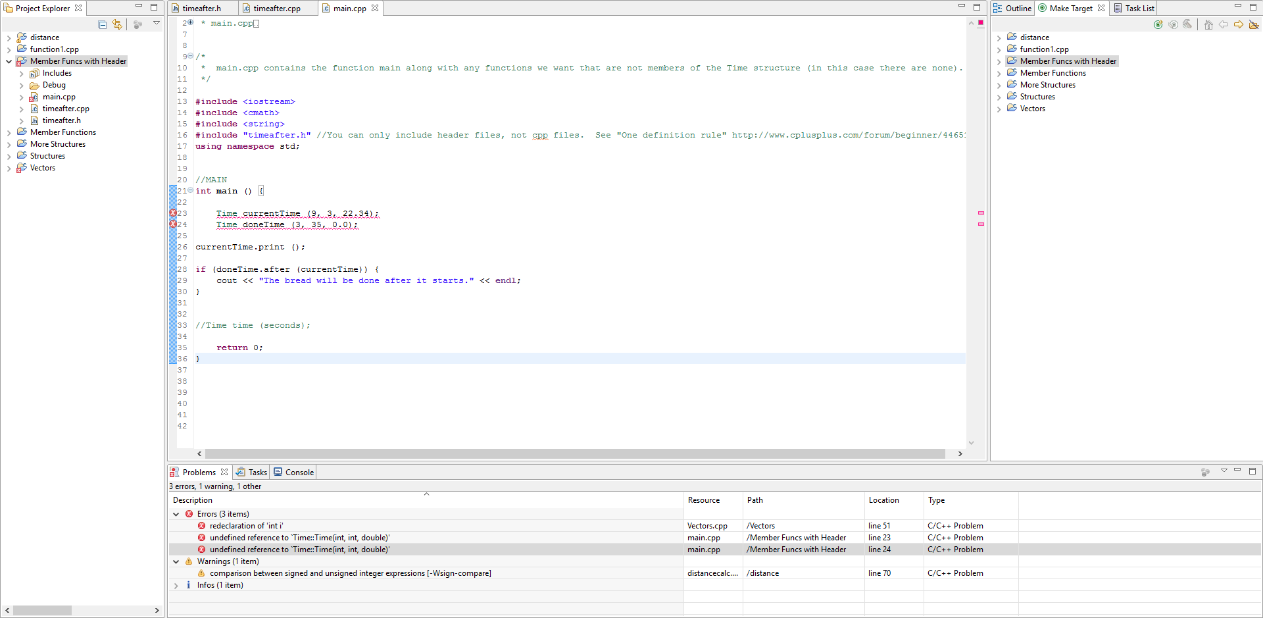Toggle Hide Empty Folders in Make Target
This screenshot has height=618, width=1263.
(1254, 24)
